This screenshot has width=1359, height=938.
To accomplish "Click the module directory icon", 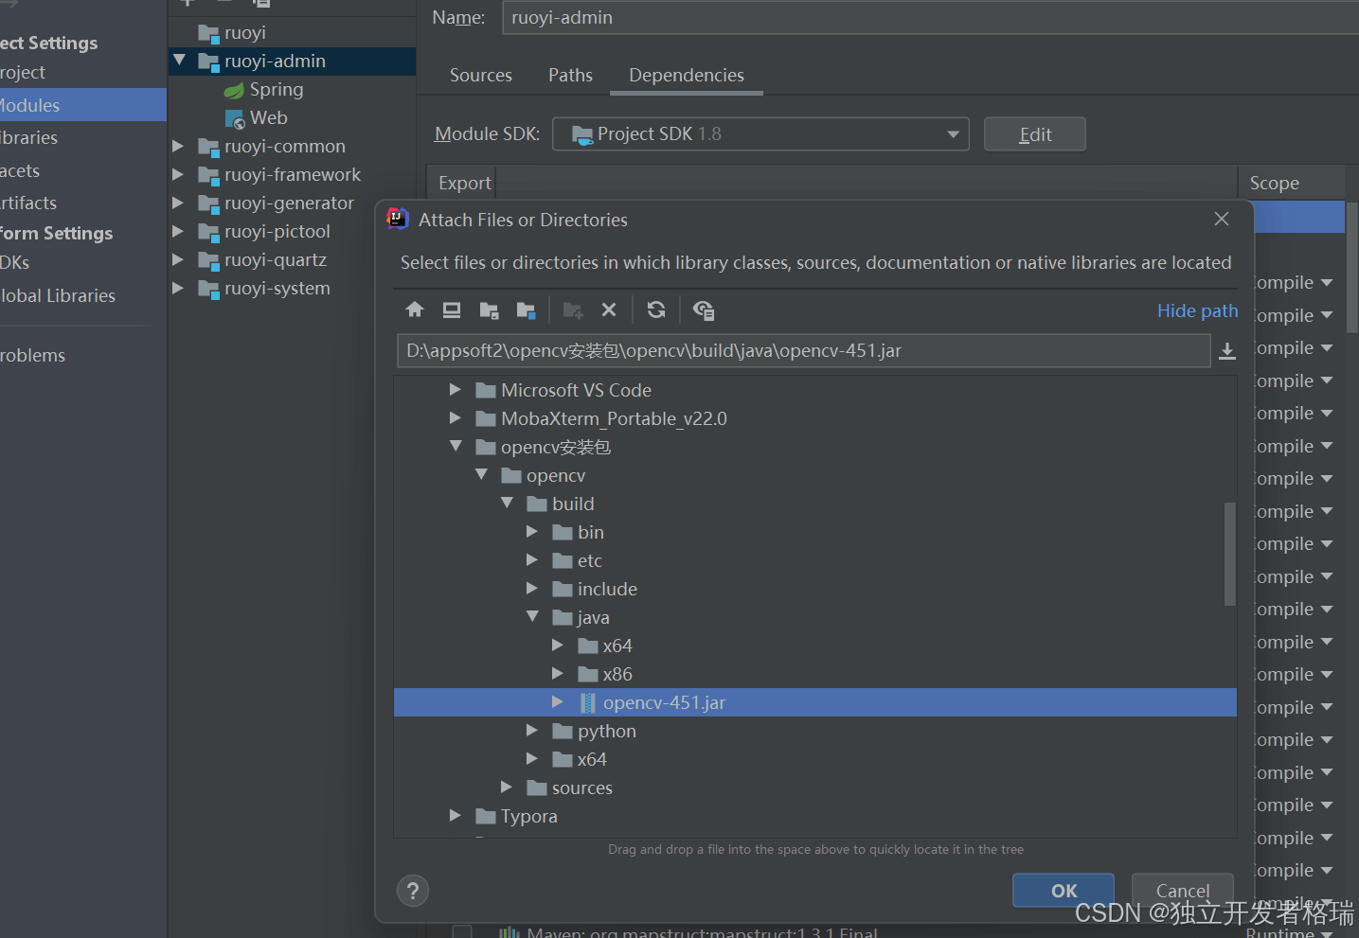I will pyautogui.click(x=526, y=310).
